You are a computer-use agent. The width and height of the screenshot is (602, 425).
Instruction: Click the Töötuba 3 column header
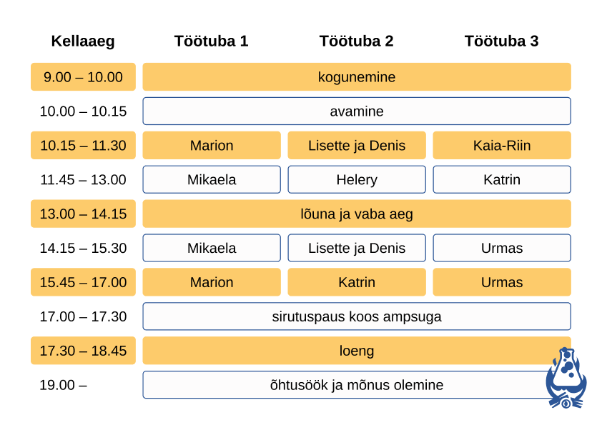501,41
